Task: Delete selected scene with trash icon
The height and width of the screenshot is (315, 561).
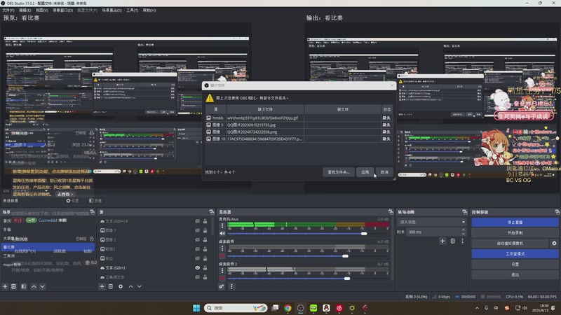Action: click(x=13, y=286)
